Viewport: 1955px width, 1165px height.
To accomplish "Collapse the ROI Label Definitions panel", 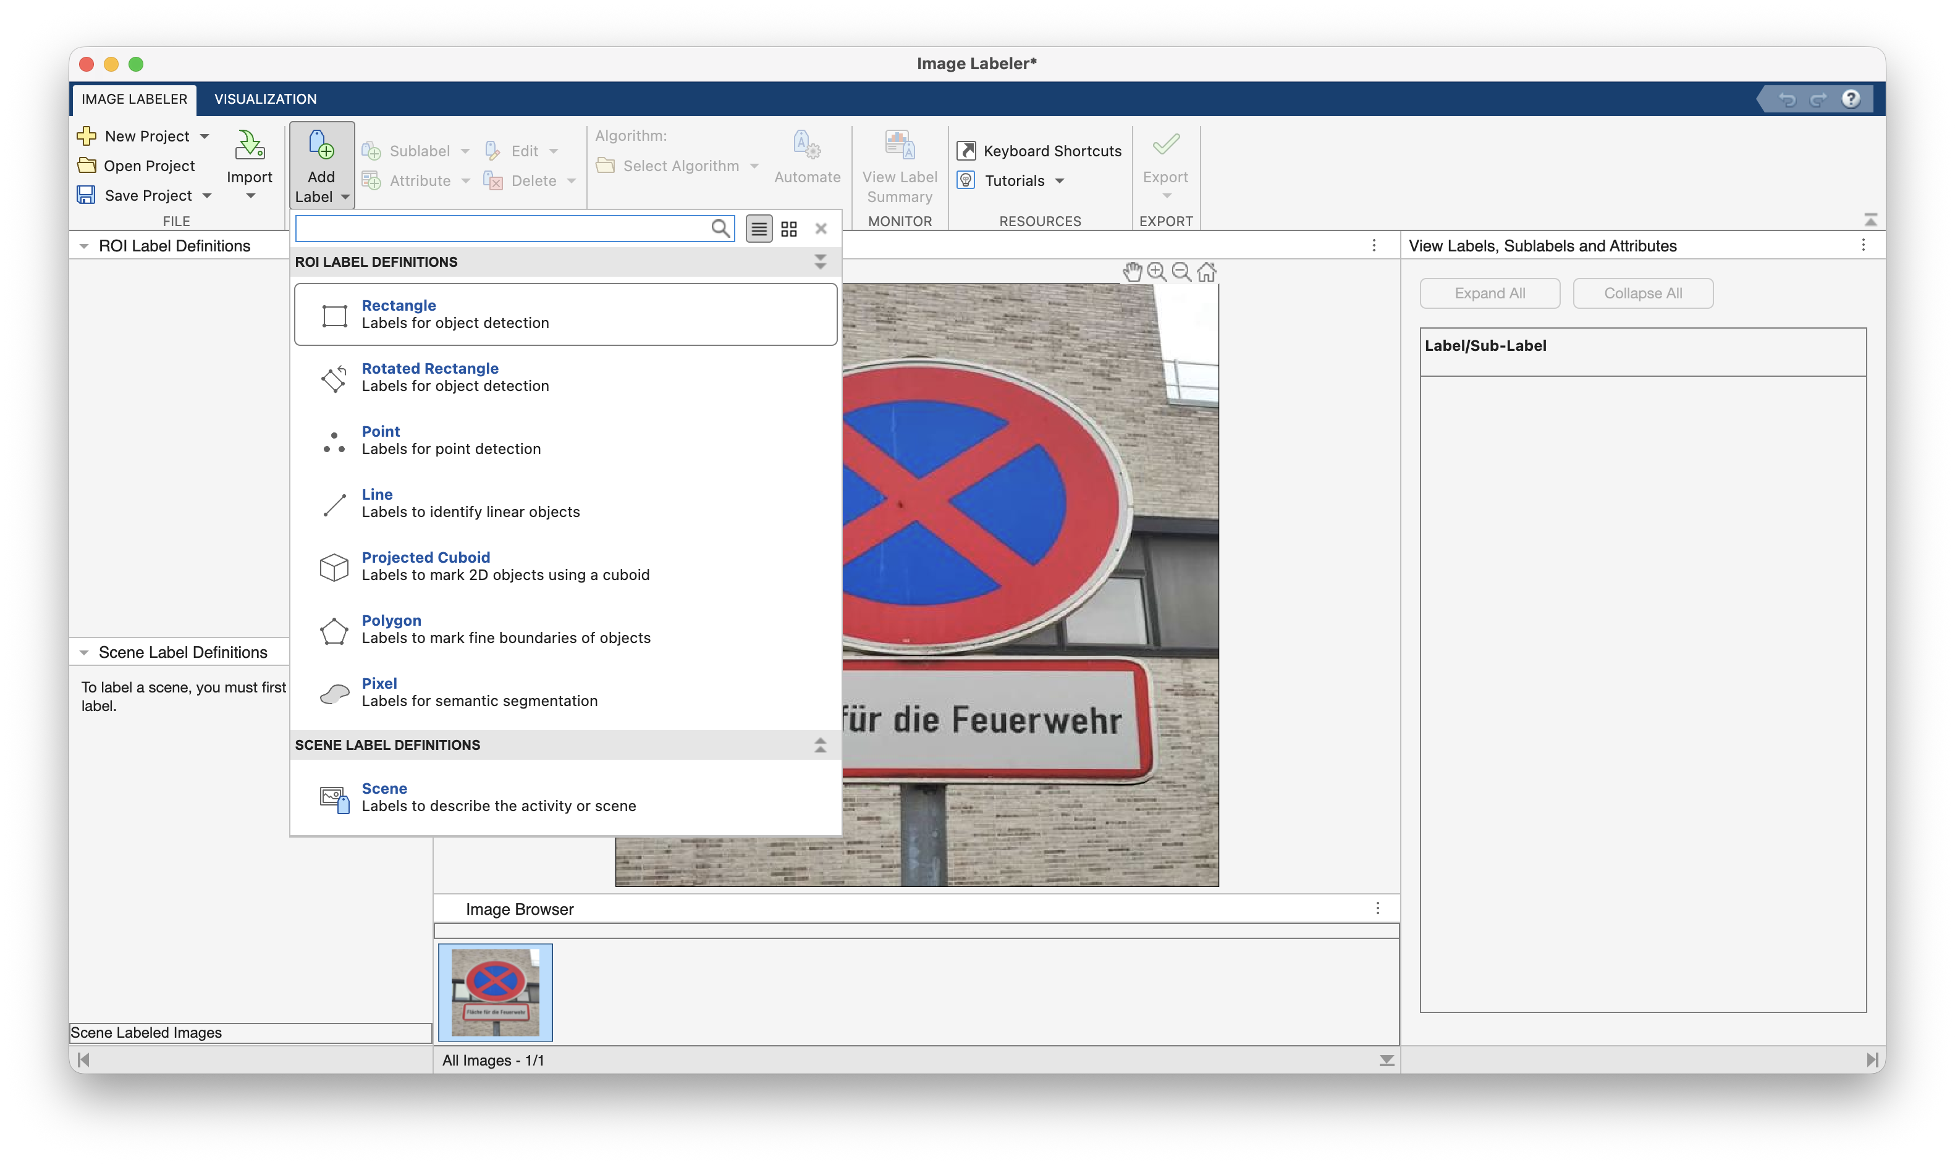I will pos(84,246).
